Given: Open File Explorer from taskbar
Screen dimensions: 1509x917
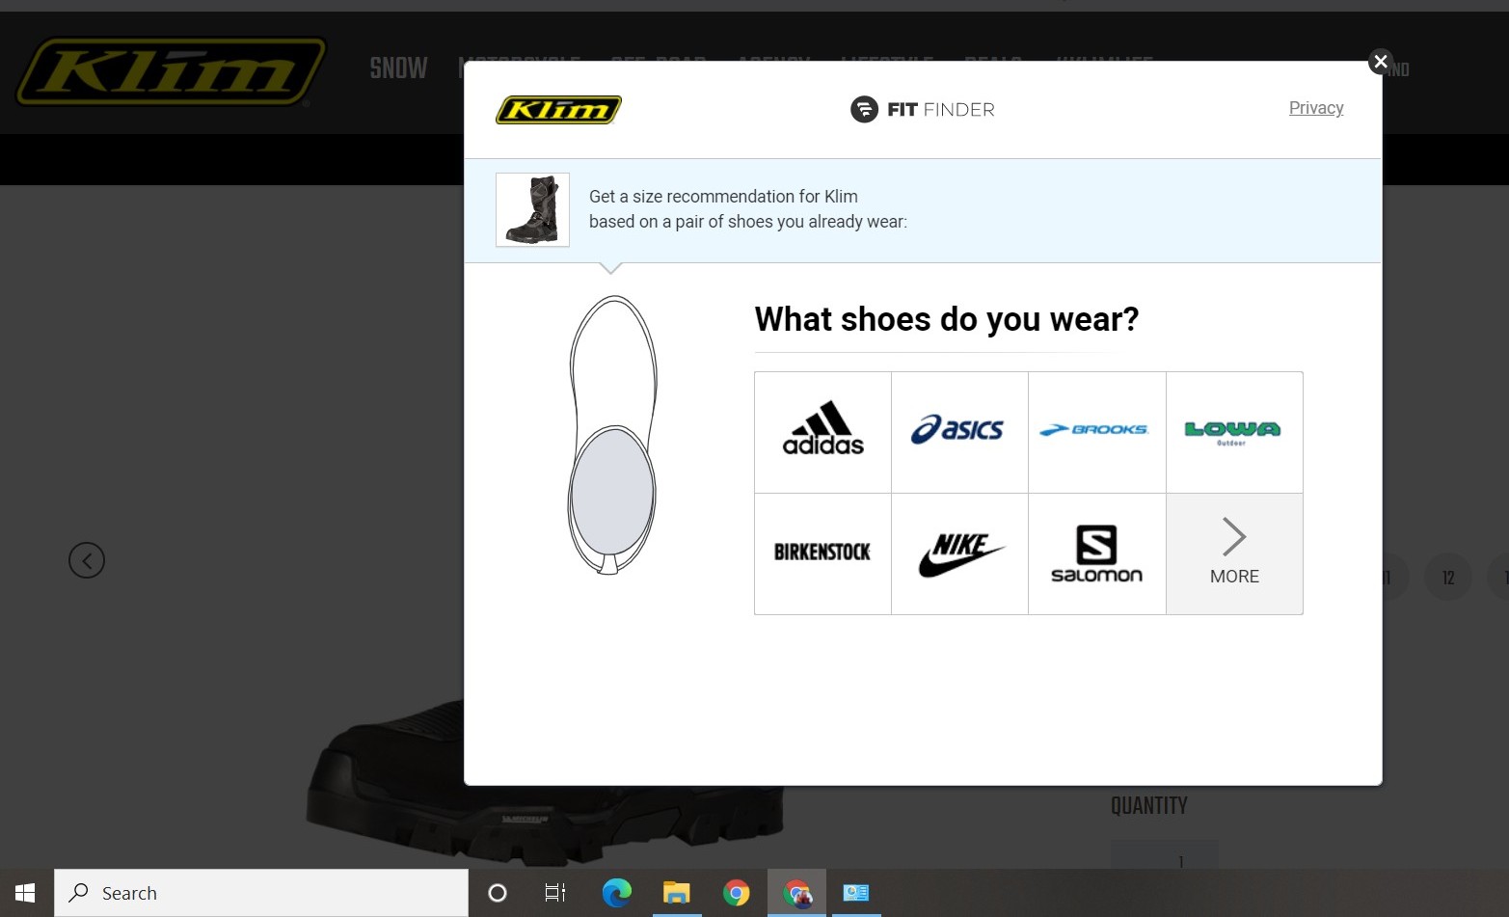Looking at the screenshot, I should [x=676, y=893].
